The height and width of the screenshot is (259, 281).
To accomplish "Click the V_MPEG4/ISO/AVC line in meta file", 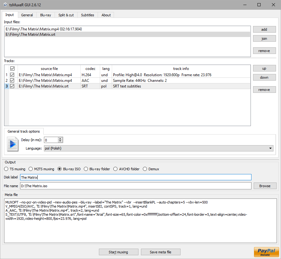I will point(76,206).
